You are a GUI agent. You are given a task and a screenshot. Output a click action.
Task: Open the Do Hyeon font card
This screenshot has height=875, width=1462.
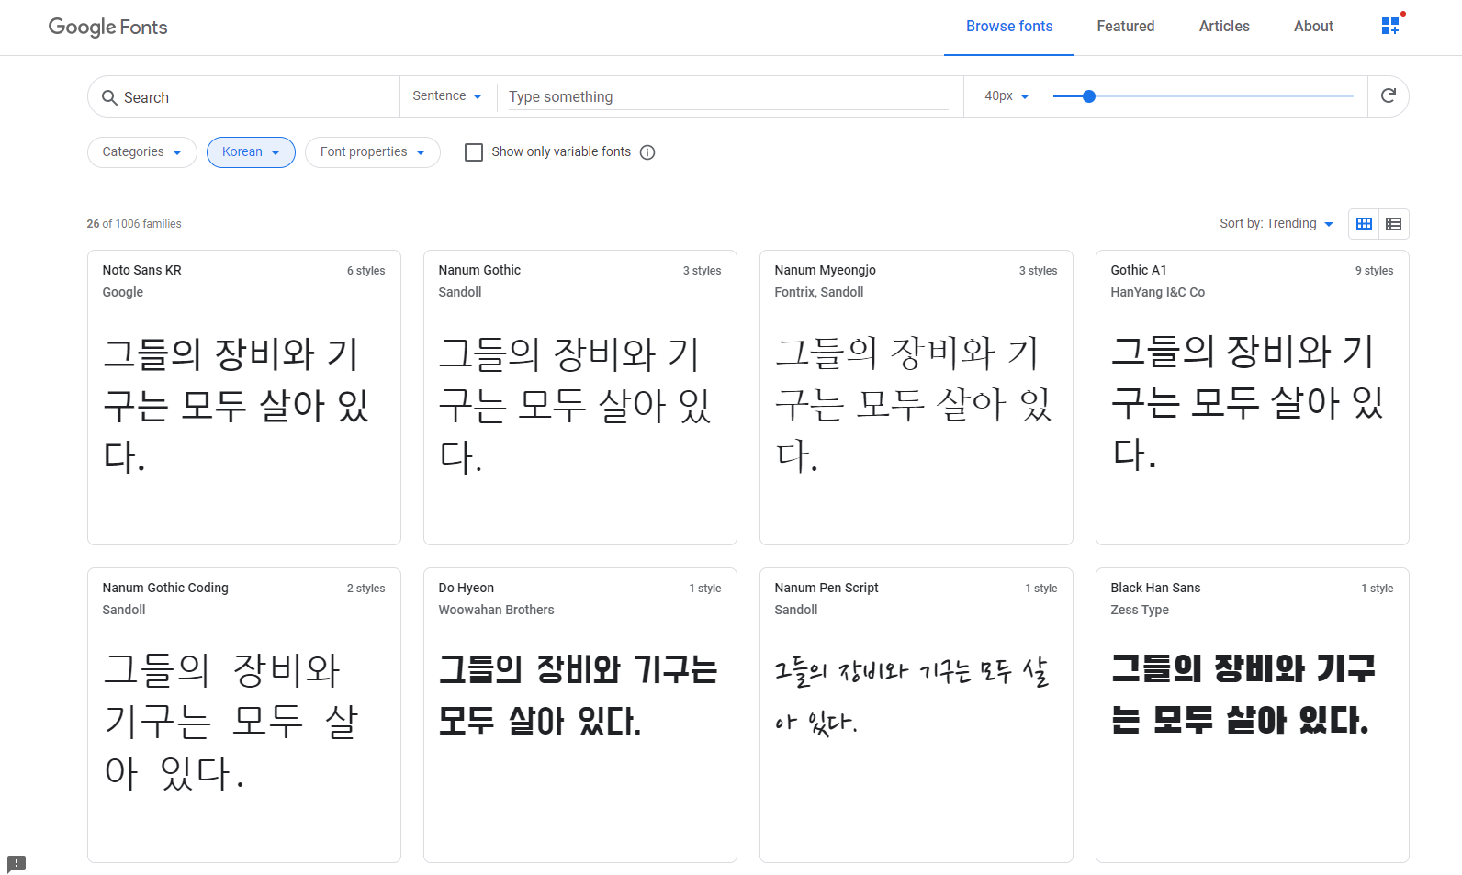(580, 715)
